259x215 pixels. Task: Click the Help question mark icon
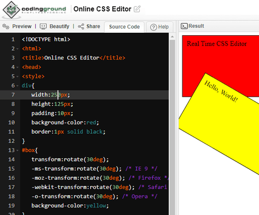point(154,27)
